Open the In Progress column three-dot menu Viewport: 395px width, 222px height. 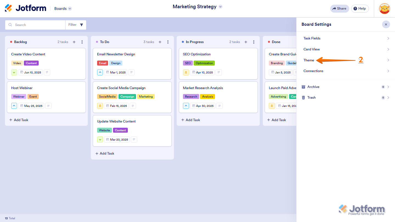(254, 42)
